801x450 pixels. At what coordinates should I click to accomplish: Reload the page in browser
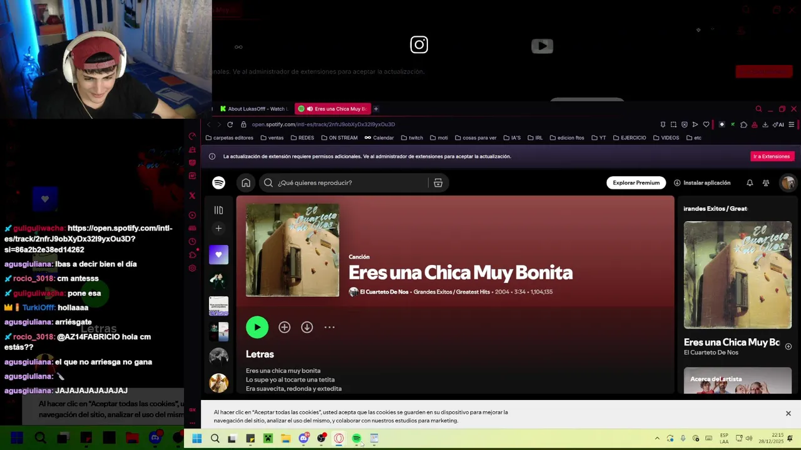[230, 124]
